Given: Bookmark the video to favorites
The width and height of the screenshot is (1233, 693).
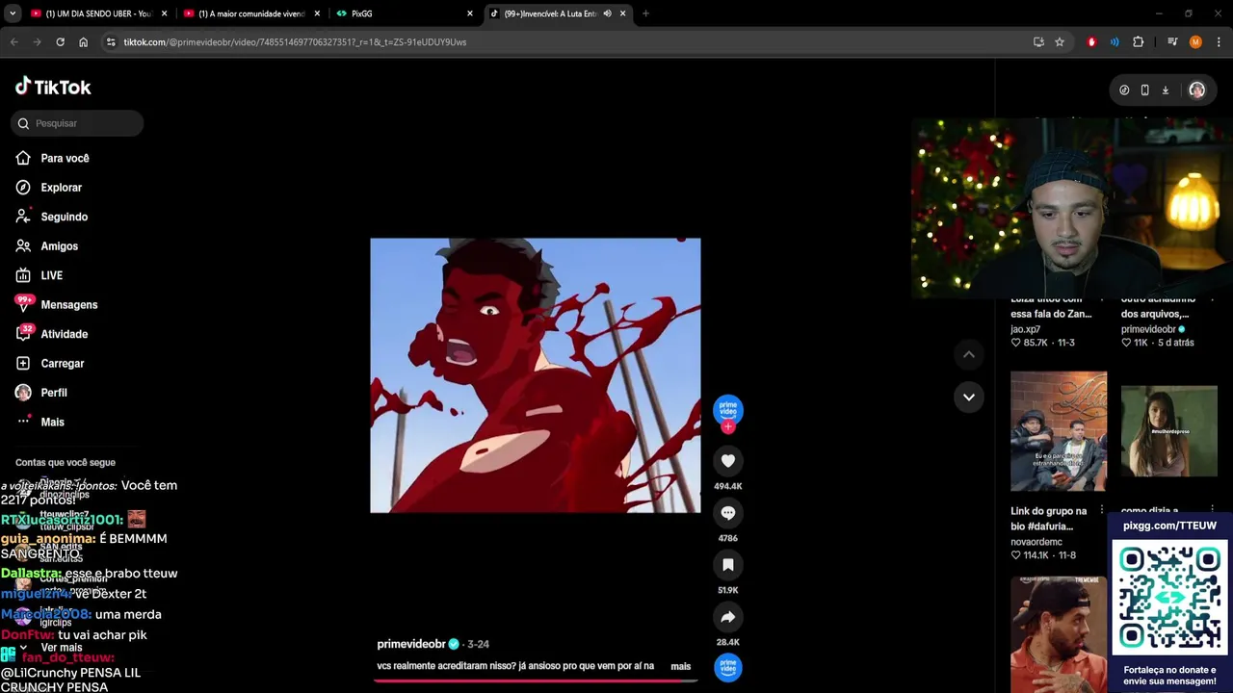Looking at the screenshot, I should point(728,565).
